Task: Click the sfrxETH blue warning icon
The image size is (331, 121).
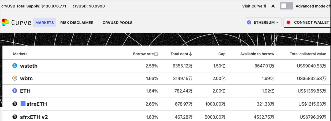Action: tap(23, 104)
